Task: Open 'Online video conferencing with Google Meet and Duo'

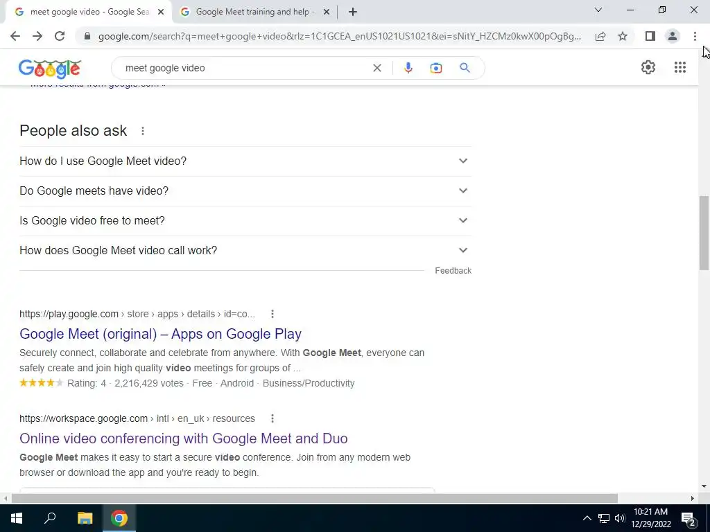Action: pyautogui.click(x=183, y=438)
